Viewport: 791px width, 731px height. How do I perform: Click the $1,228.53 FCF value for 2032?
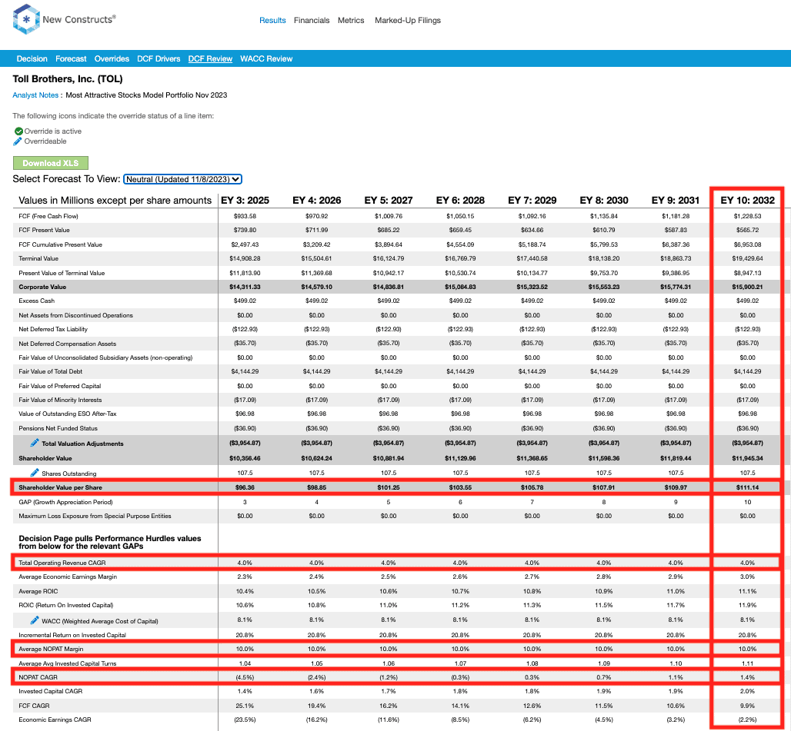point(748,216)
